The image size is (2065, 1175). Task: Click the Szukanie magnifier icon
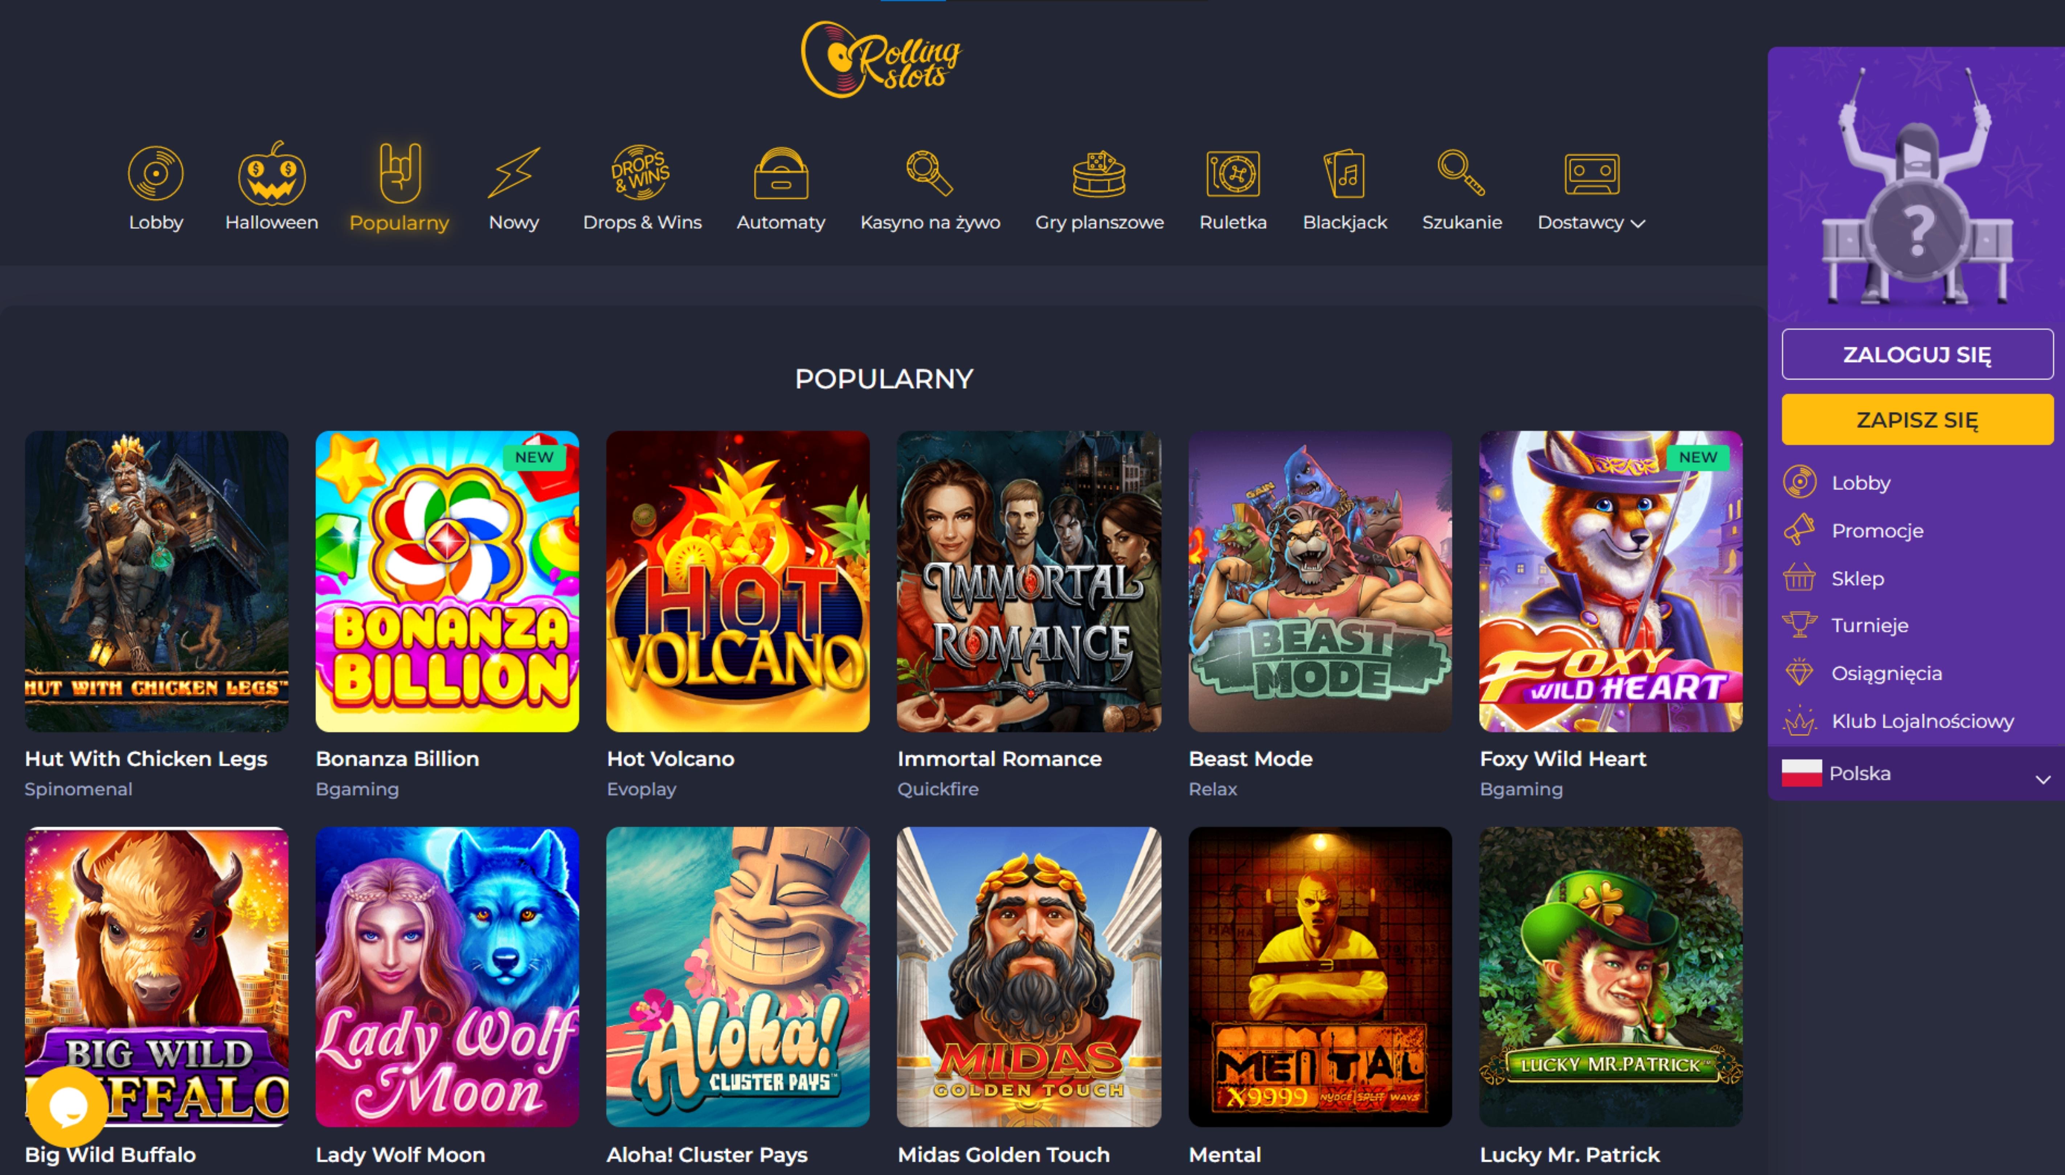pos(1461,173)
